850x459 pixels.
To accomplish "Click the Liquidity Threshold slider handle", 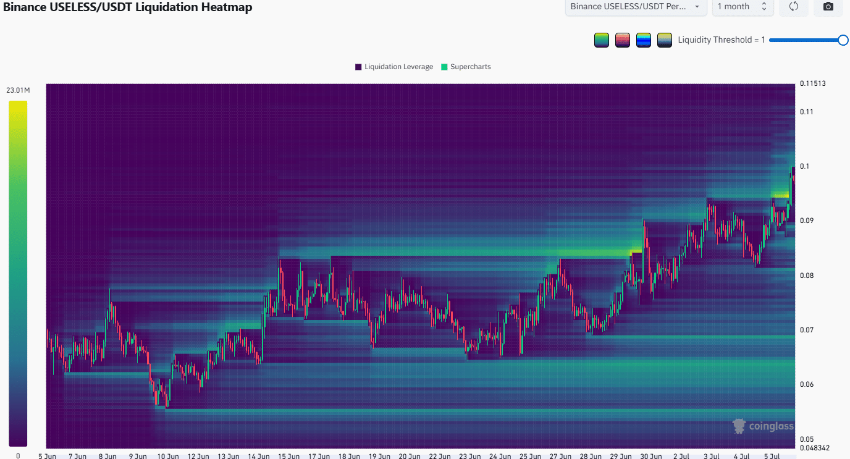I will pos(843,40).
